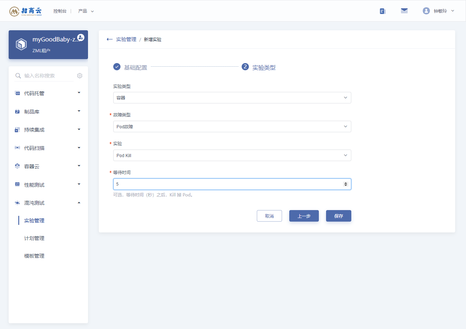466x329 pixels.
Task: Click the 代码扫描 menu icon
Action: pyautogui.click(x=17, y=148)
